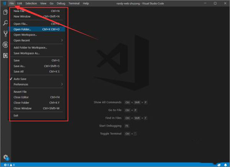Open the Help menu

coord(86,3)
